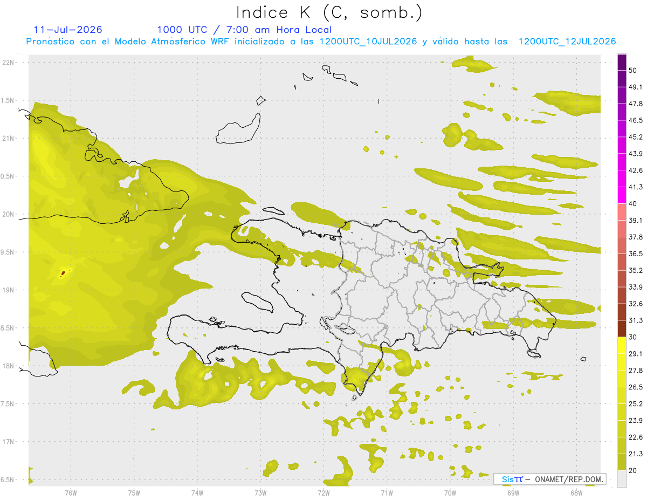
Task: Click the "68W" longitude label
Action: pos(576,492)
